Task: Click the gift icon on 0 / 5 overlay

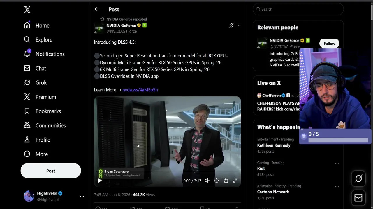Action: tap(304, 136)
